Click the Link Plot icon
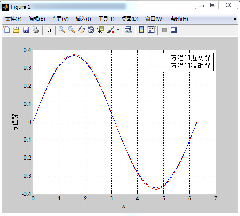The width and height of the screenshot is (240, 216). [x=128, y=30]
